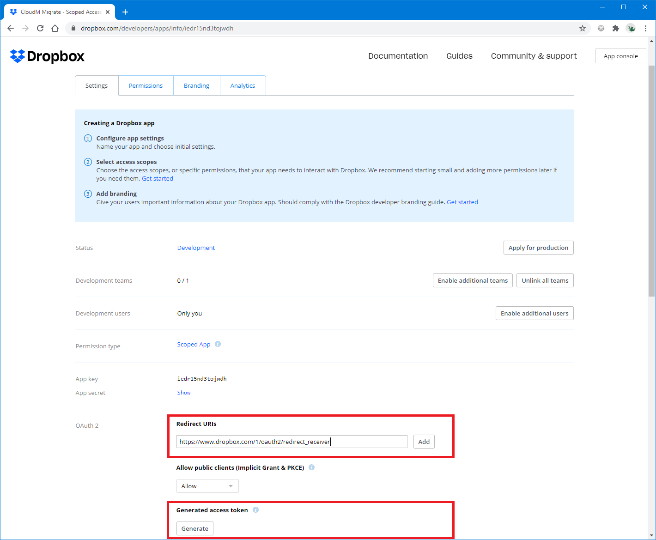The image size is (656, 540).
Task: Click info icon beside Generated access token
Action: pos(256,510)
